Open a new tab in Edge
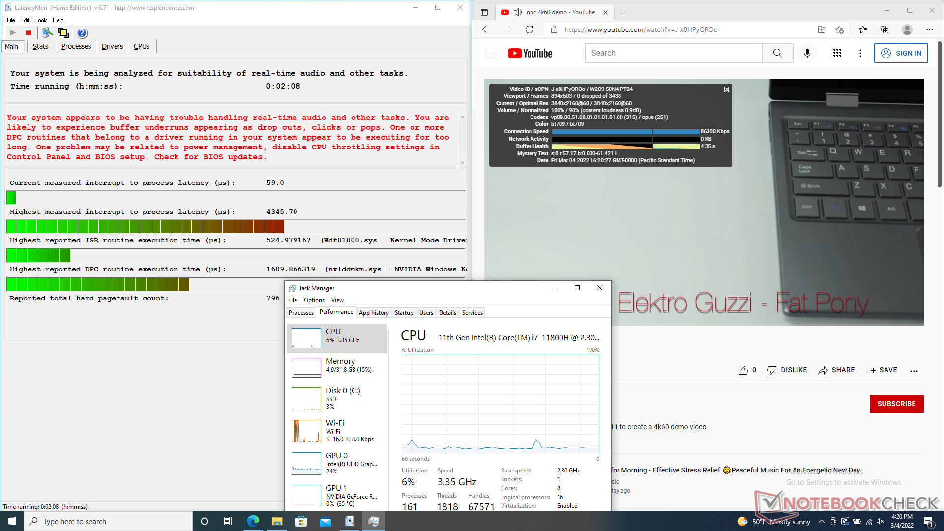944x531 pixels. click(x=622, y=12)
